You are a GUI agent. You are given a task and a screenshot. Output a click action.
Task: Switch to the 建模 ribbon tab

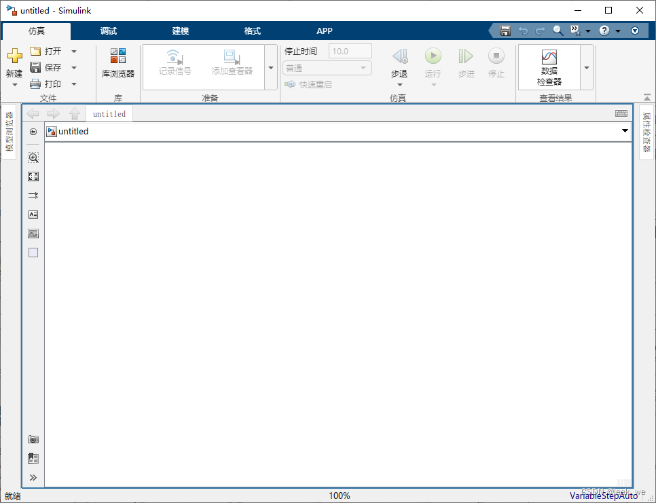(x=180, y=31)
